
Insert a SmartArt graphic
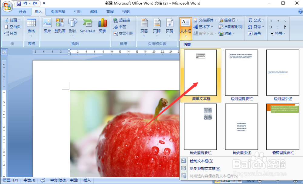tap(88, 26)
